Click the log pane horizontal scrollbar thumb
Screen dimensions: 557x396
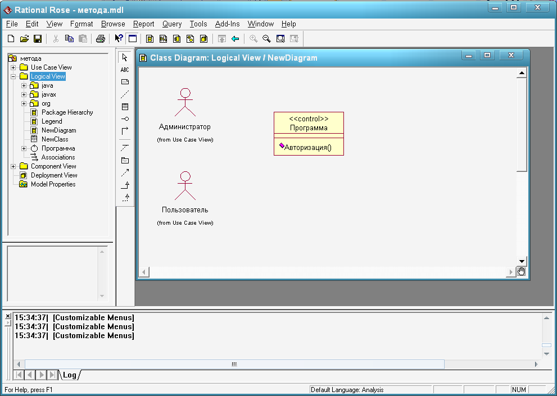click(234, 364)
